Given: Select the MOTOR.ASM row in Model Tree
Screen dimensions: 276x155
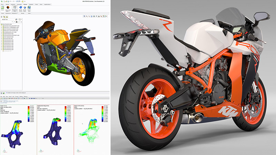Looking at the screenshot, I should [8, 39].
